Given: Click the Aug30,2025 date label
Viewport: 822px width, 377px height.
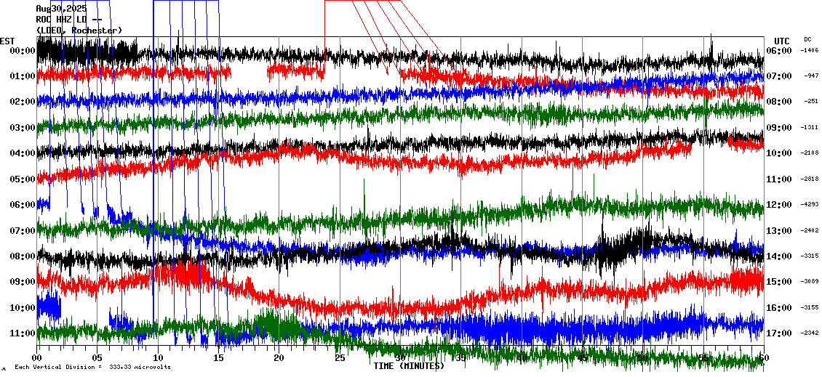Looking at the screenshot, I should 61,9.
